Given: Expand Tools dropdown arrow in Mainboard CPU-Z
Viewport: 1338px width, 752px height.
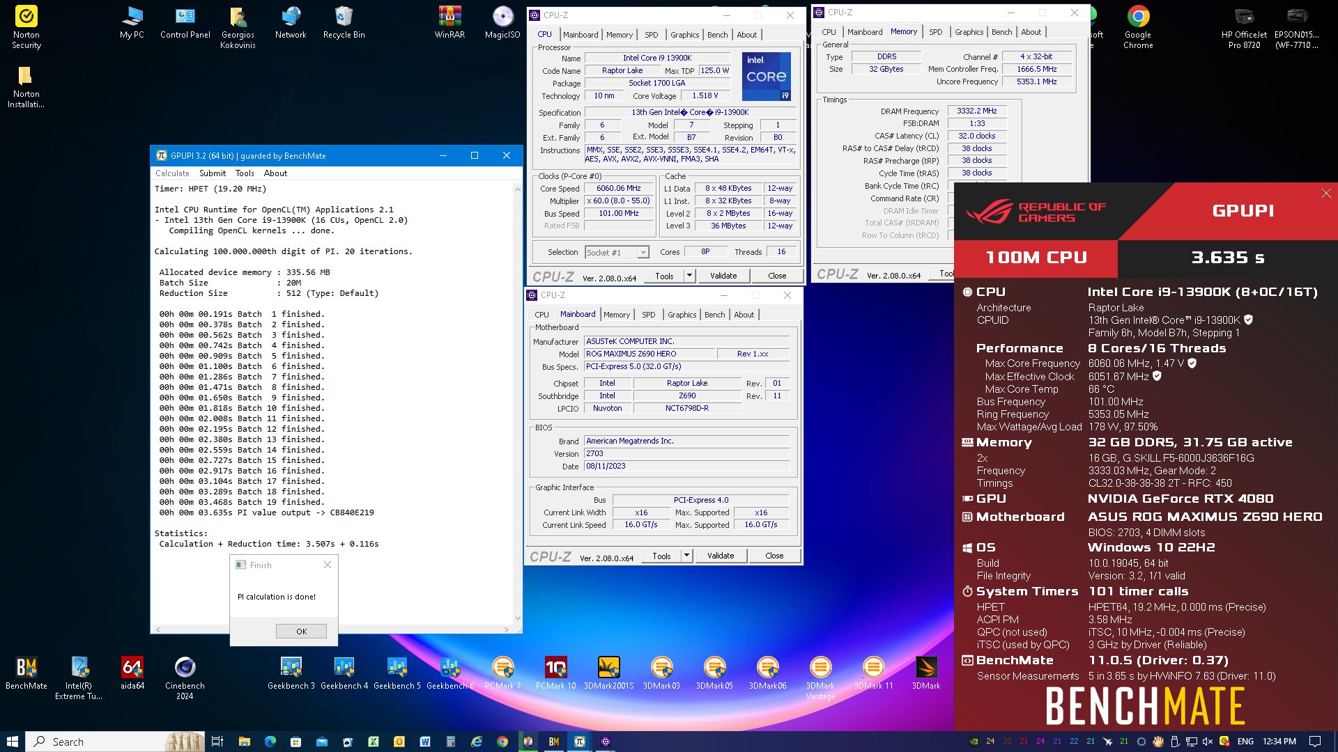Looking at the screenshot, I should pos(686,556).
